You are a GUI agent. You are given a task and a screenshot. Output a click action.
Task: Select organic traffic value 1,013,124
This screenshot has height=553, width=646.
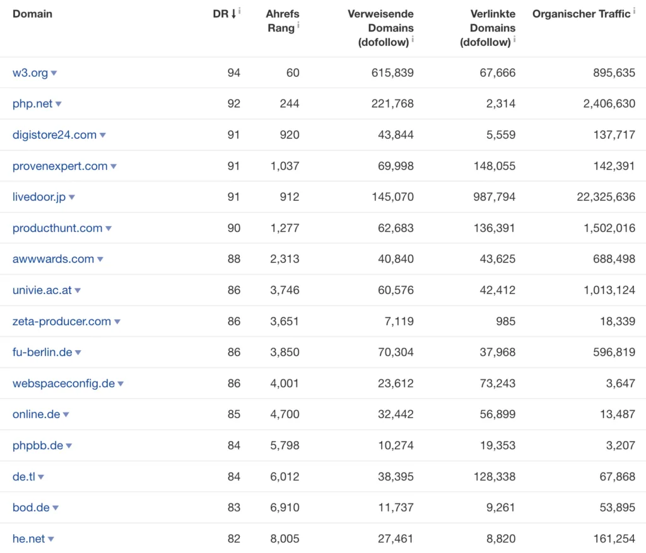click(x=609, y=290)
